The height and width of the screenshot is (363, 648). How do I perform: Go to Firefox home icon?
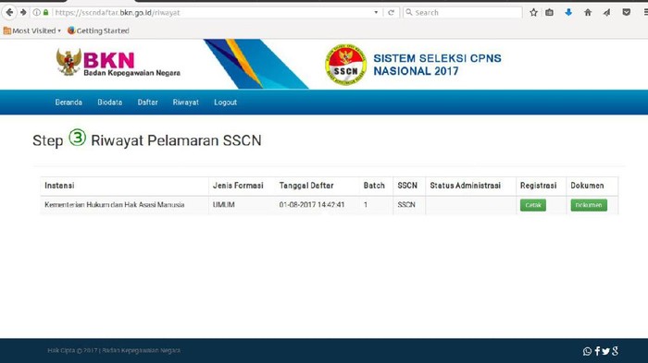[x=588, y=12]
